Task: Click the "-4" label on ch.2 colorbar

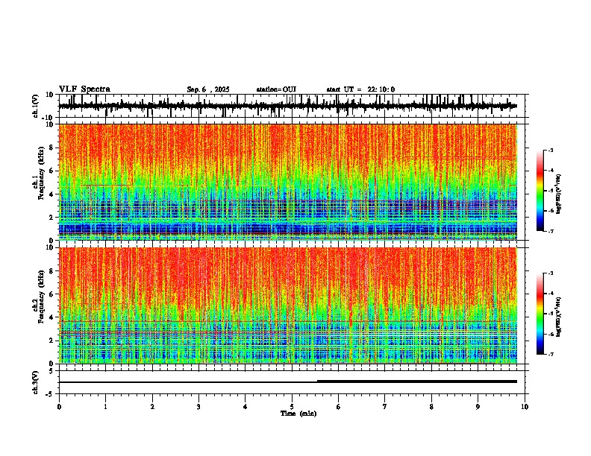Action: coord(551,294)
